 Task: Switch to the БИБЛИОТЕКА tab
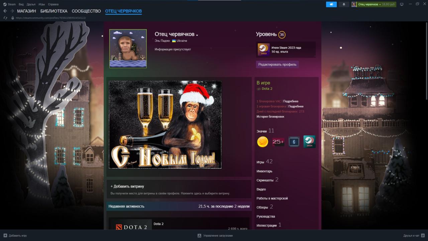pyautogui.click(x=54, y=11)
